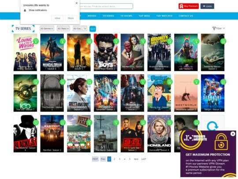Open Falcon and Winter Soldier poster
Image resolution: width=238 pixels, height=179 pixels.
132,93
